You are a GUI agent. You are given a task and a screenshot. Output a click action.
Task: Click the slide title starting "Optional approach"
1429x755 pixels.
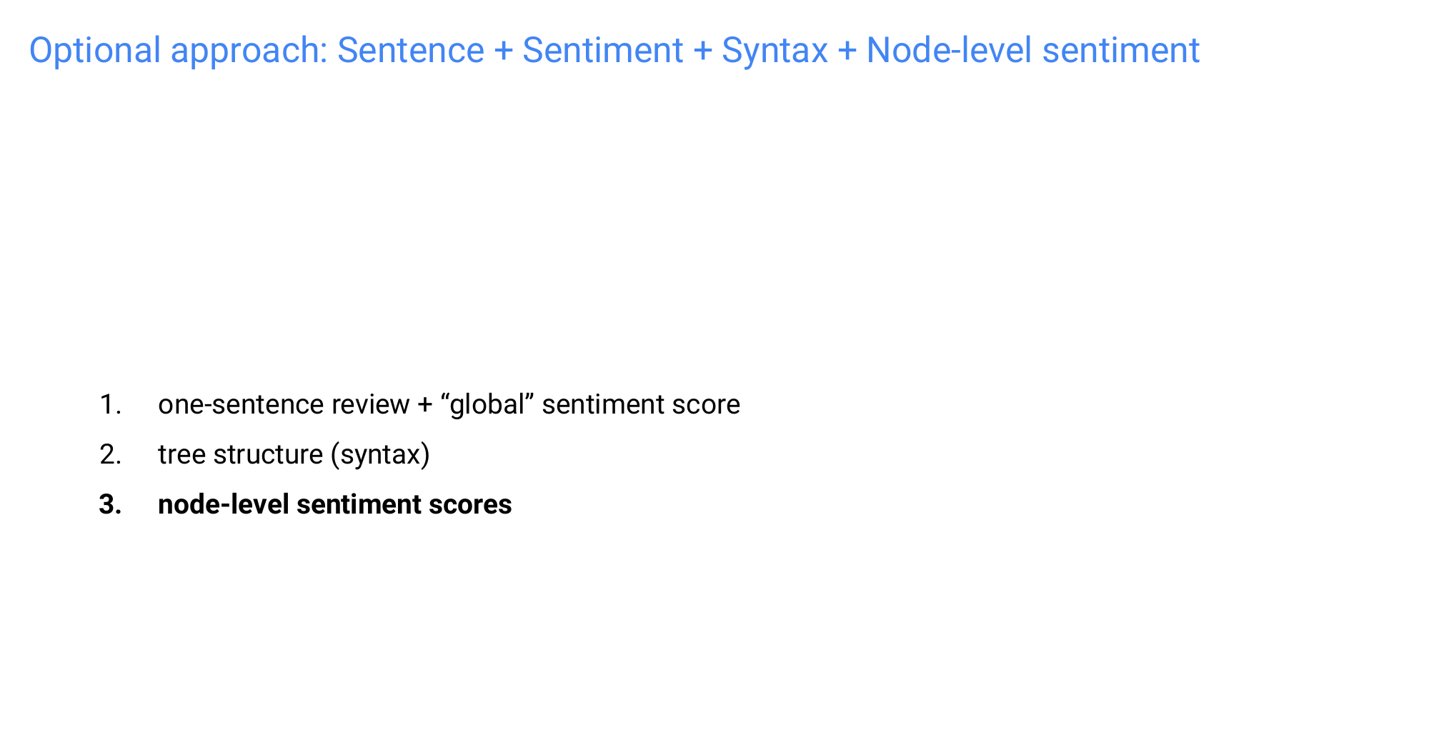[614, 51]
